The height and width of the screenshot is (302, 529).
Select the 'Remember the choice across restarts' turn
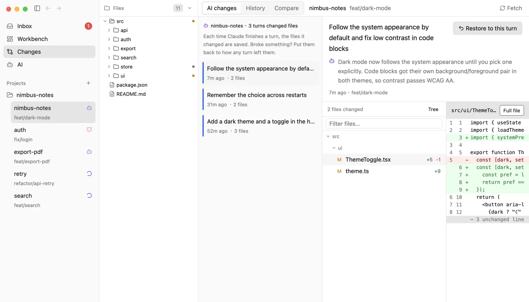click(x=261, y=99)
